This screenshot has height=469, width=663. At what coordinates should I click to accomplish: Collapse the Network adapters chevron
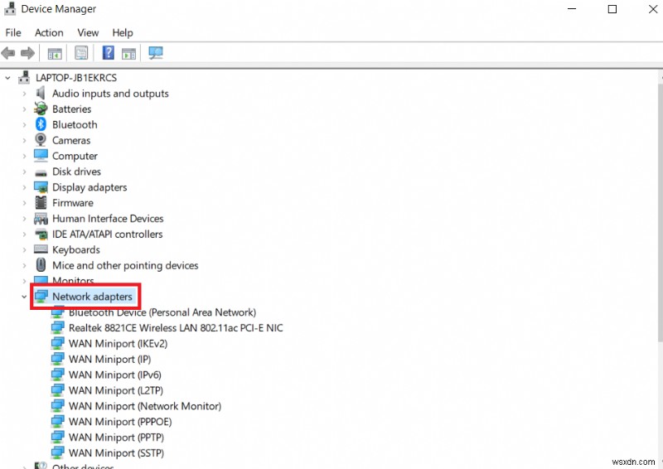[x=24, y=297]
